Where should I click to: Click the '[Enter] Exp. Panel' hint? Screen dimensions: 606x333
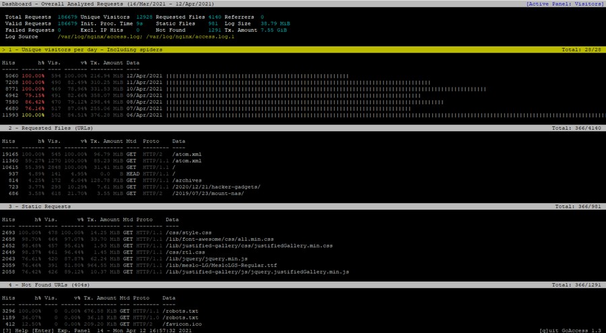tap(61, 330)
